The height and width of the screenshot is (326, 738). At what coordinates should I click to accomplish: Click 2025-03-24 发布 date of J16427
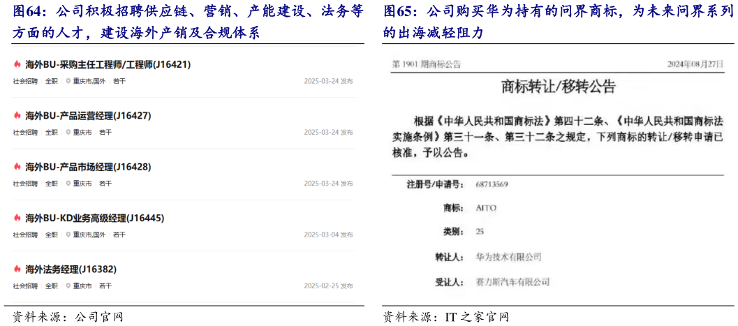(x=329, y=132)
